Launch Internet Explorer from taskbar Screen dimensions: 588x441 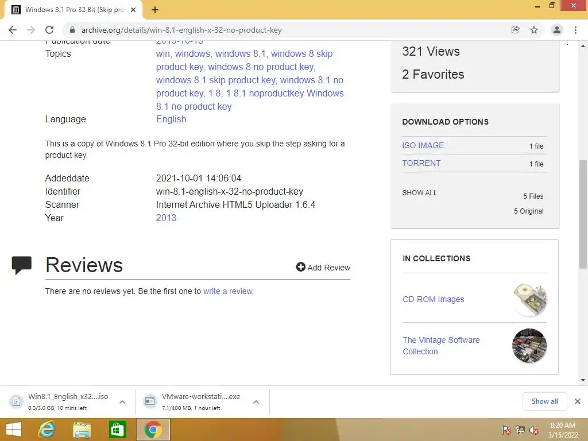pyautogui.click(x=47, y=430)
